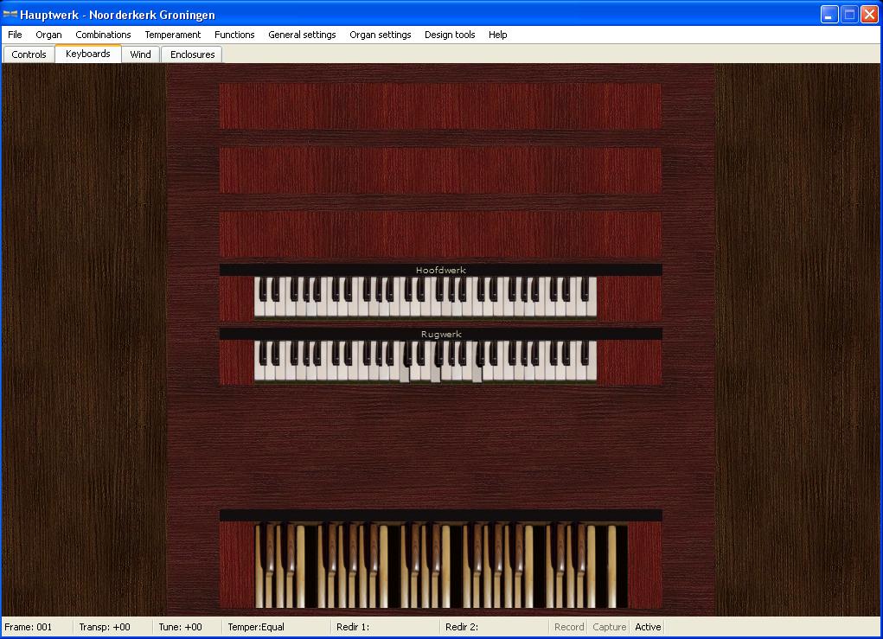Play the highest white key on the Hoofdwerk manual
883x639 pixels.
[592, 309]
